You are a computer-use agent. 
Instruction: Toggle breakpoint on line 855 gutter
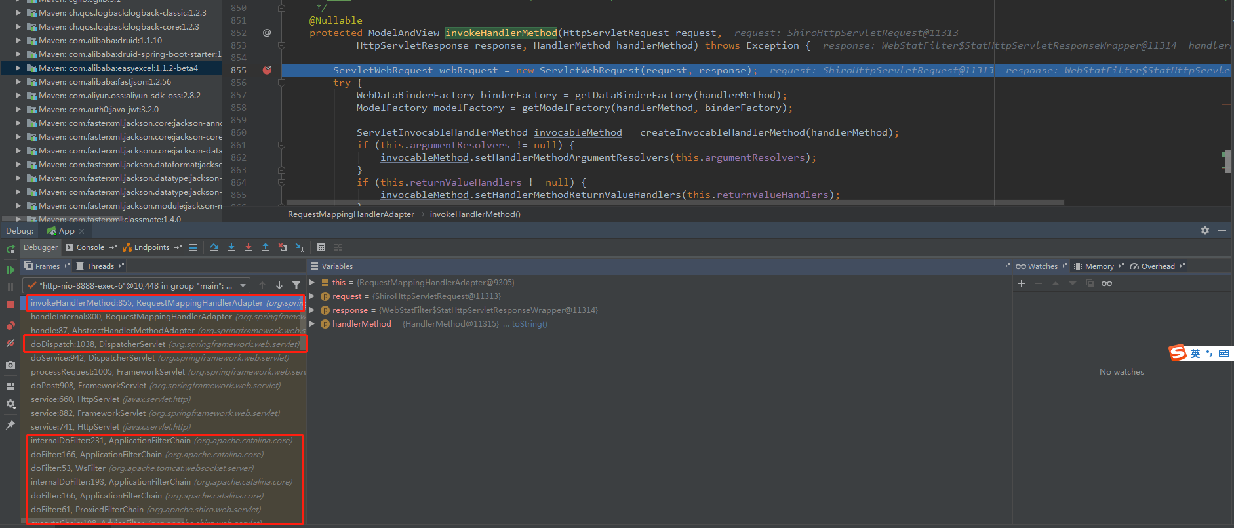coord(267,70)
